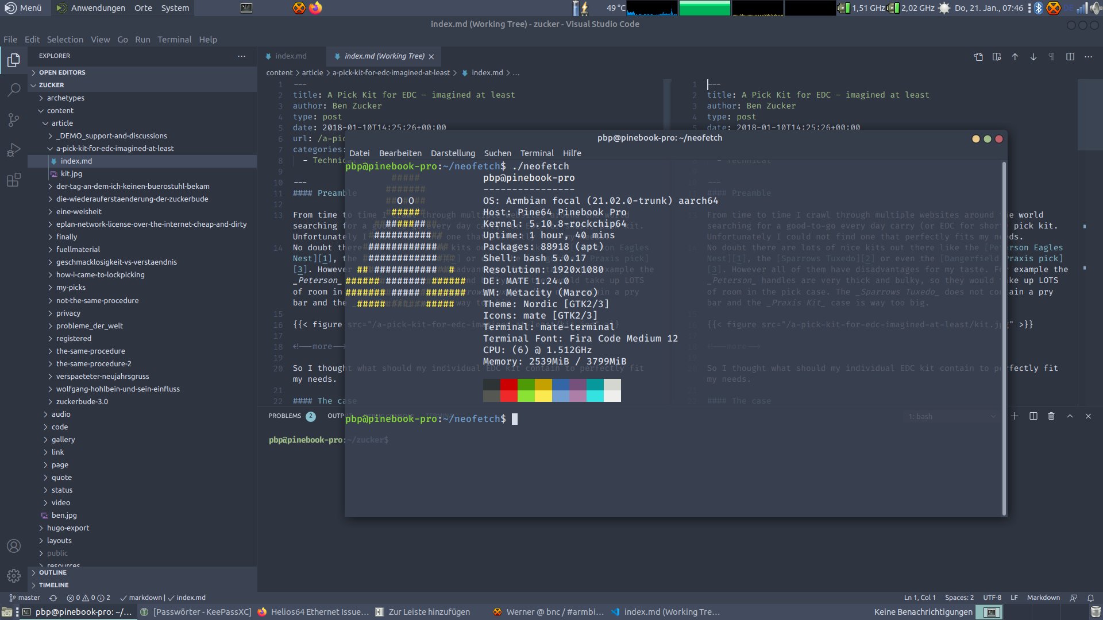The height and width of the screenshot is (620, 1103).
Task: Open errors and warnings count in status bar
Action: click(x=88, y=598)
